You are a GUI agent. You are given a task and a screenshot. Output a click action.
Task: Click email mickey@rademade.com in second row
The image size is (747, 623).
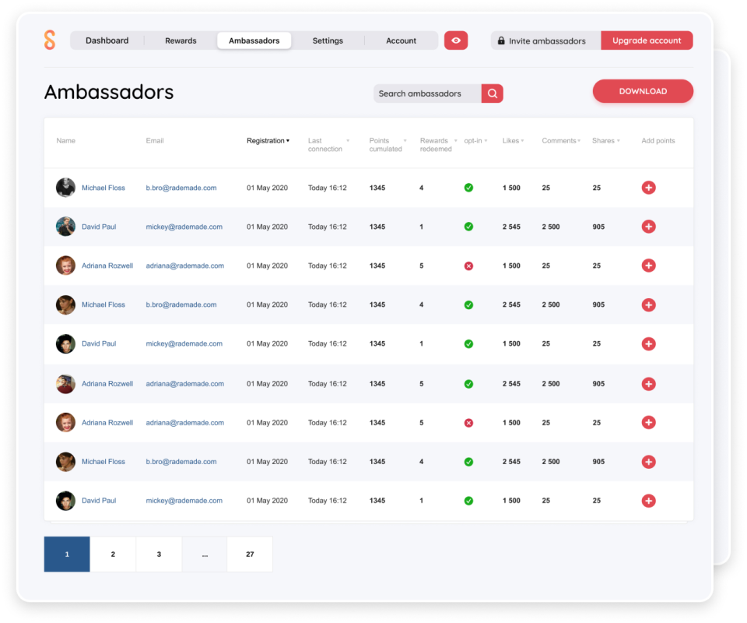pos(184,227)
